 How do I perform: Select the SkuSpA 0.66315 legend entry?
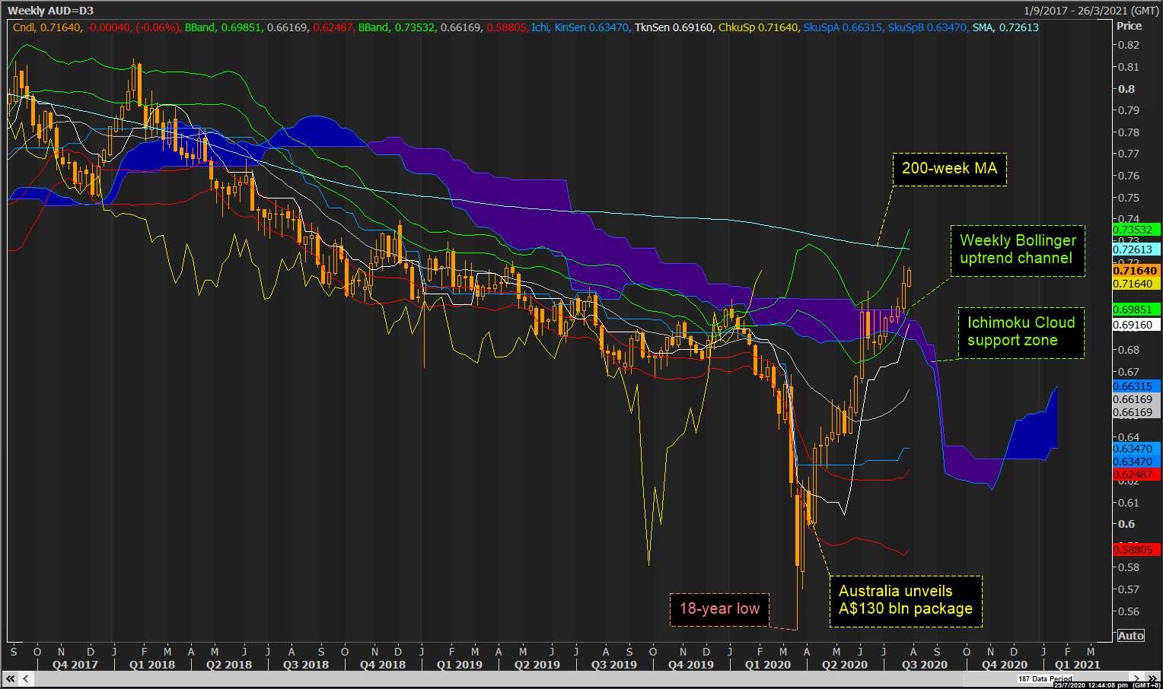[843, 27]
